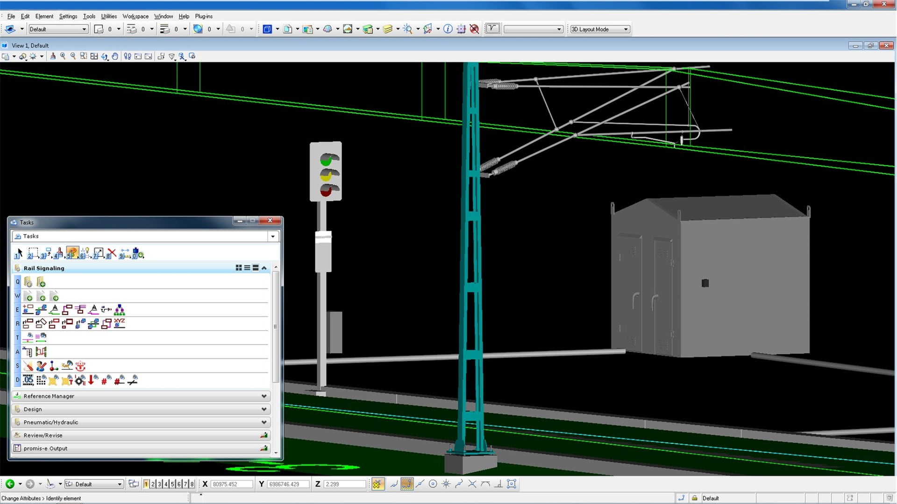
Task: Click the X coordinate input field
Action: tap(231, 484)
